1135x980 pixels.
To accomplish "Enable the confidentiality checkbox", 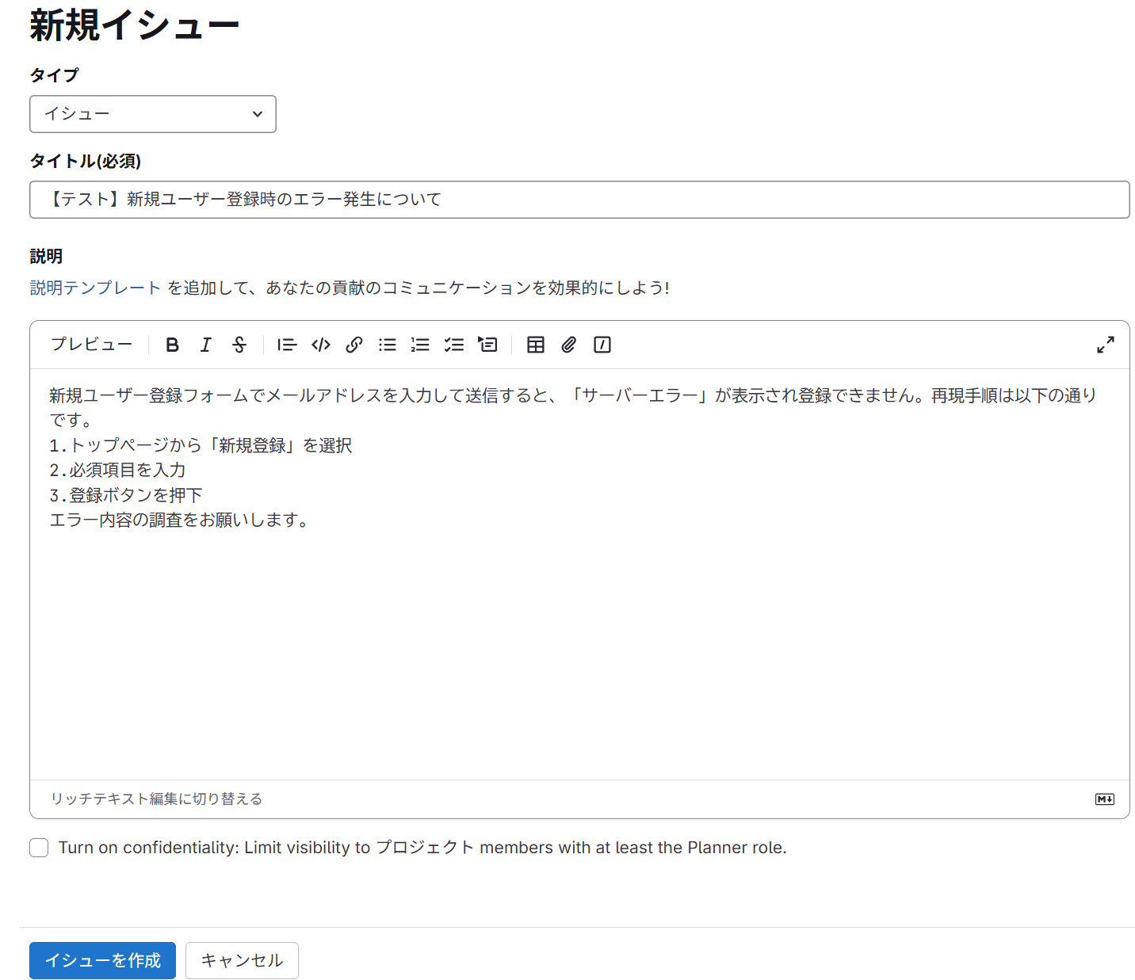I will [x=39, y=848].
